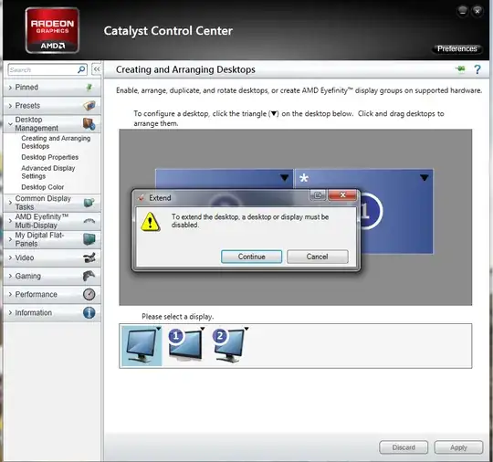Collapse the sidebar with double-chevron button
Viewport: 493px width, 462px height.
pyautogui.click(x=97, y=69)
